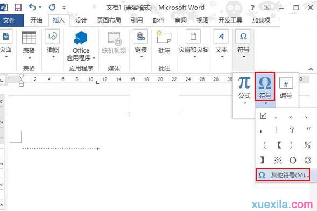Switch to the 邮件 tab
Screen dimensions: 317x211
click(159, 20)
